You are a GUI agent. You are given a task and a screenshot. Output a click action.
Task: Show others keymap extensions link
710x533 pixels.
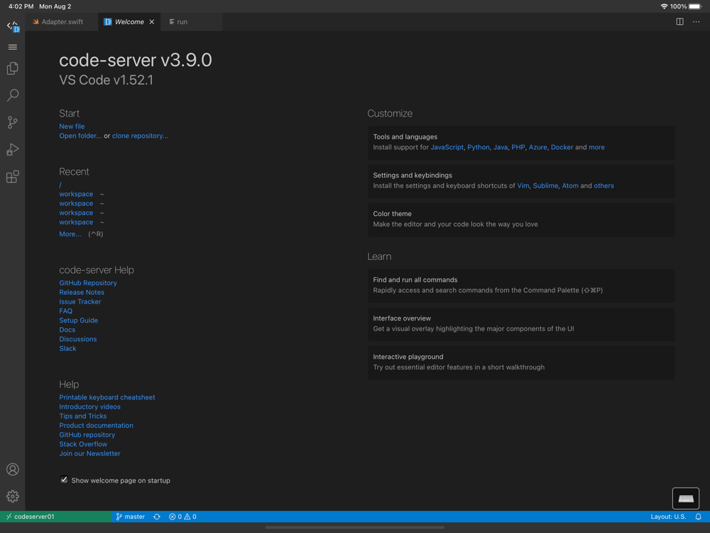(603, 185)
